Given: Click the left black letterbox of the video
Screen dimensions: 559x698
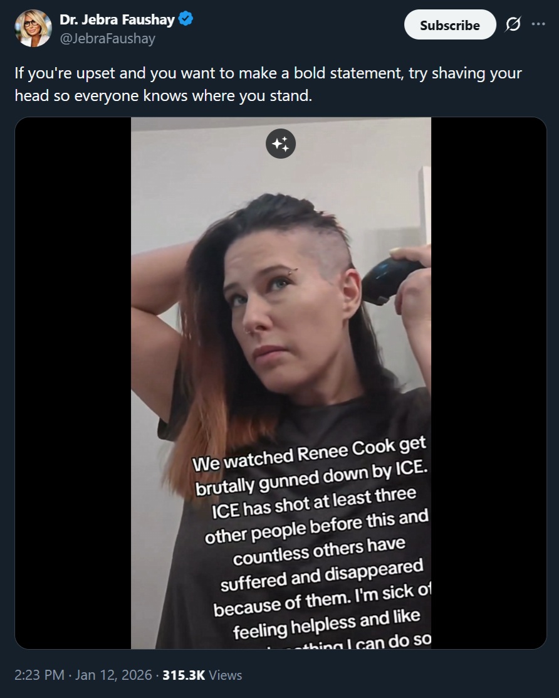Looking at the screenshot, I should click(x=73, y=383).
